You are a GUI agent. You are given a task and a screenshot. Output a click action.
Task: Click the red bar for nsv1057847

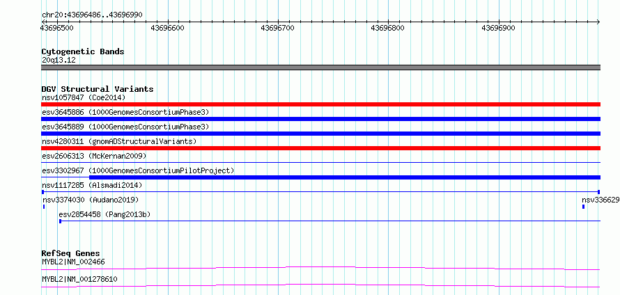[x=320, y=104]
